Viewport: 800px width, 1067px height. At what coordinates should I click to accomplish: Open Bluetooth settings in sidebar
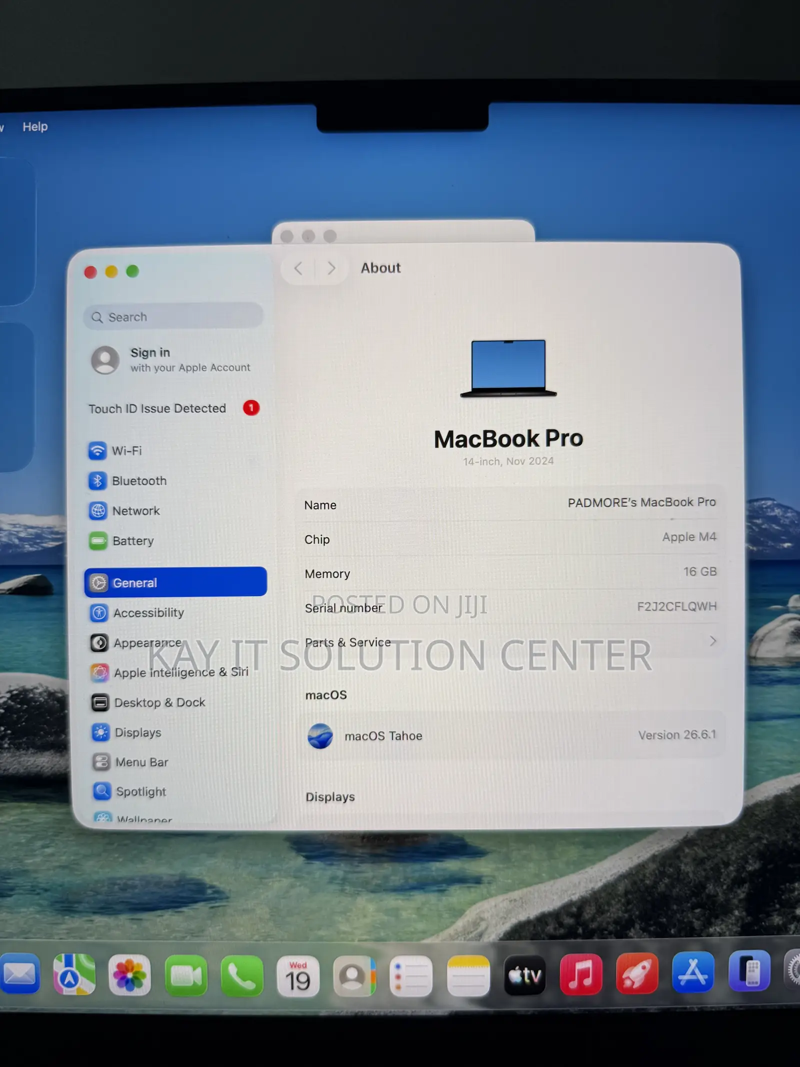(x=127, y=480)
